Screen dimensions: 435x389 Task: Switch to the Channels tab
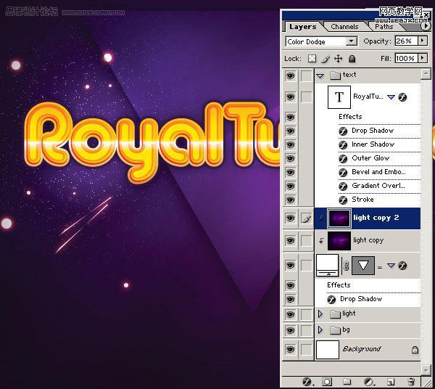point(344,27)
